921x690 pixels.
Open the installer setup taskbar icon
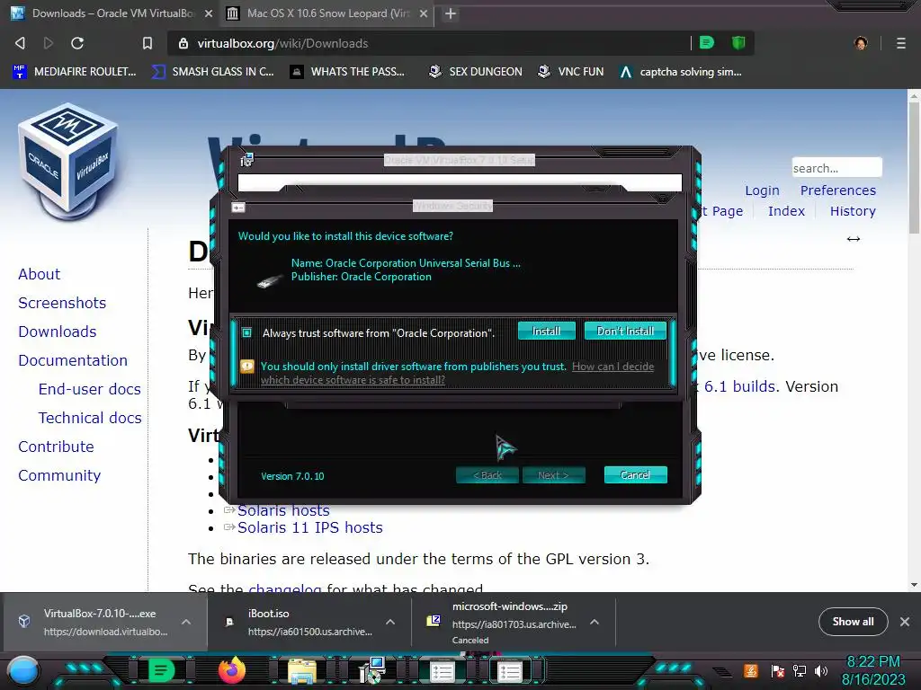[x=371, y=670]
